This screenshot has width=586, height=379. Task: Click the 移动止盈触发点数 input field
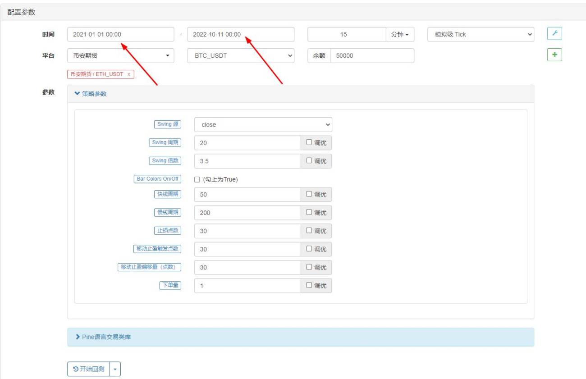(247, 249)
